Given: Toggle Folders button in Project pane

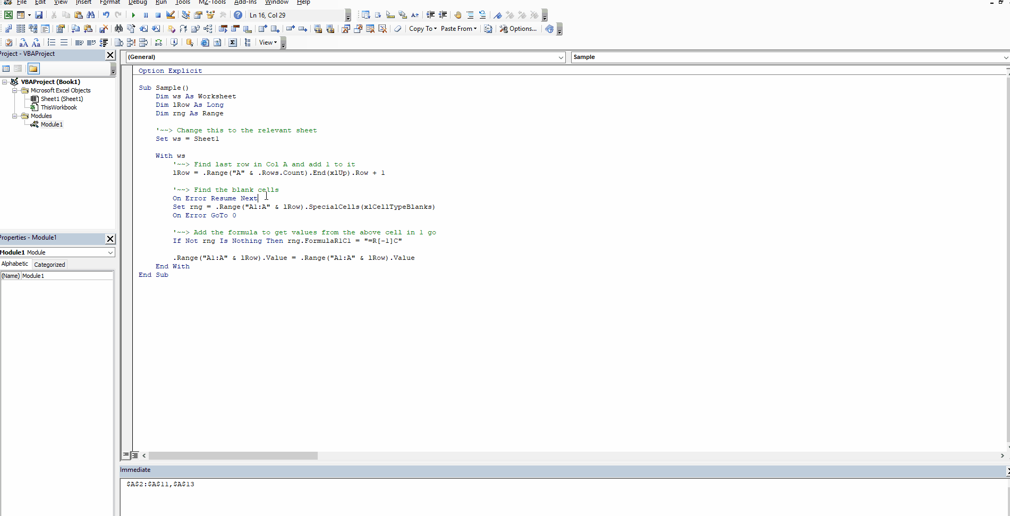Looking at the screenshot, I should pyautogui.click(x=33, y=69).
